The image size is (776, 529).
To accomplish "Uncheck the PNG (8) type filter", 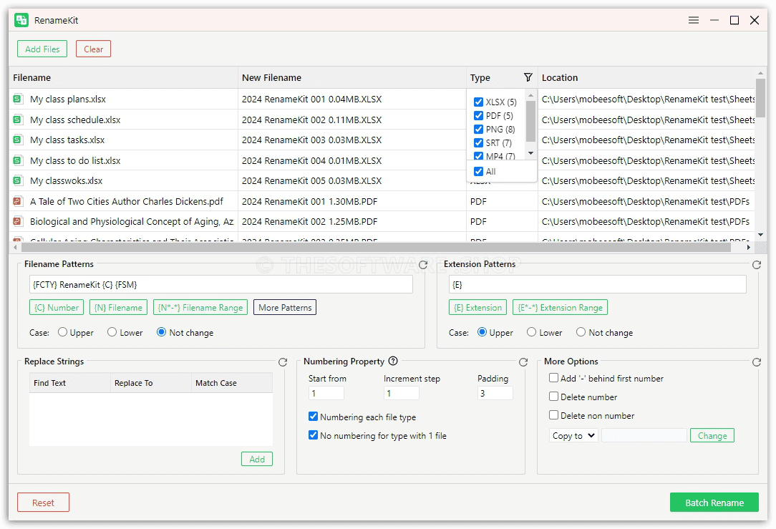I will tap(479, 129).
